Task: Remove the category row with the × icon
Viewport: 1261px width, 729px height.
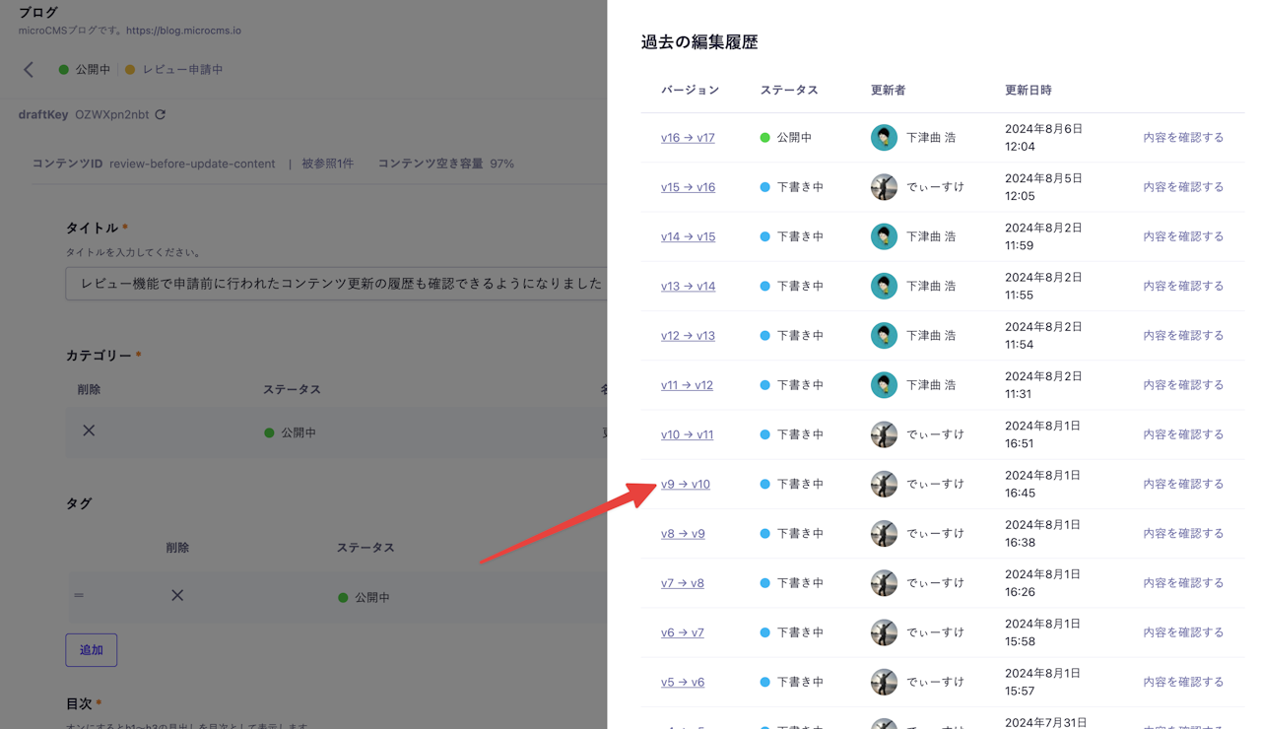Action: coord(88,431)
